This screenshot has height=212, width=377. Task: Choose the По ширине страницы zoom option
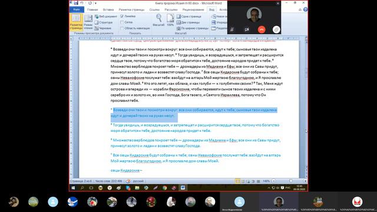193,28
